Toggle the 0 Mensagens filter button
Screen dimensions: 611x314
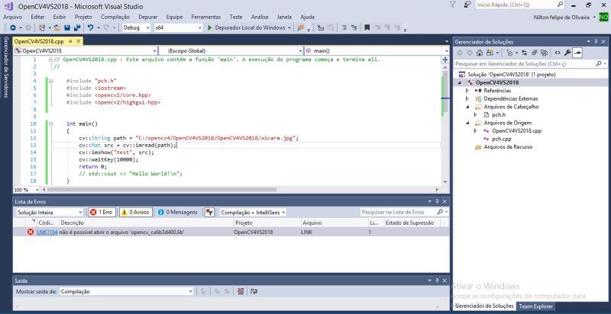pos(178,212)
